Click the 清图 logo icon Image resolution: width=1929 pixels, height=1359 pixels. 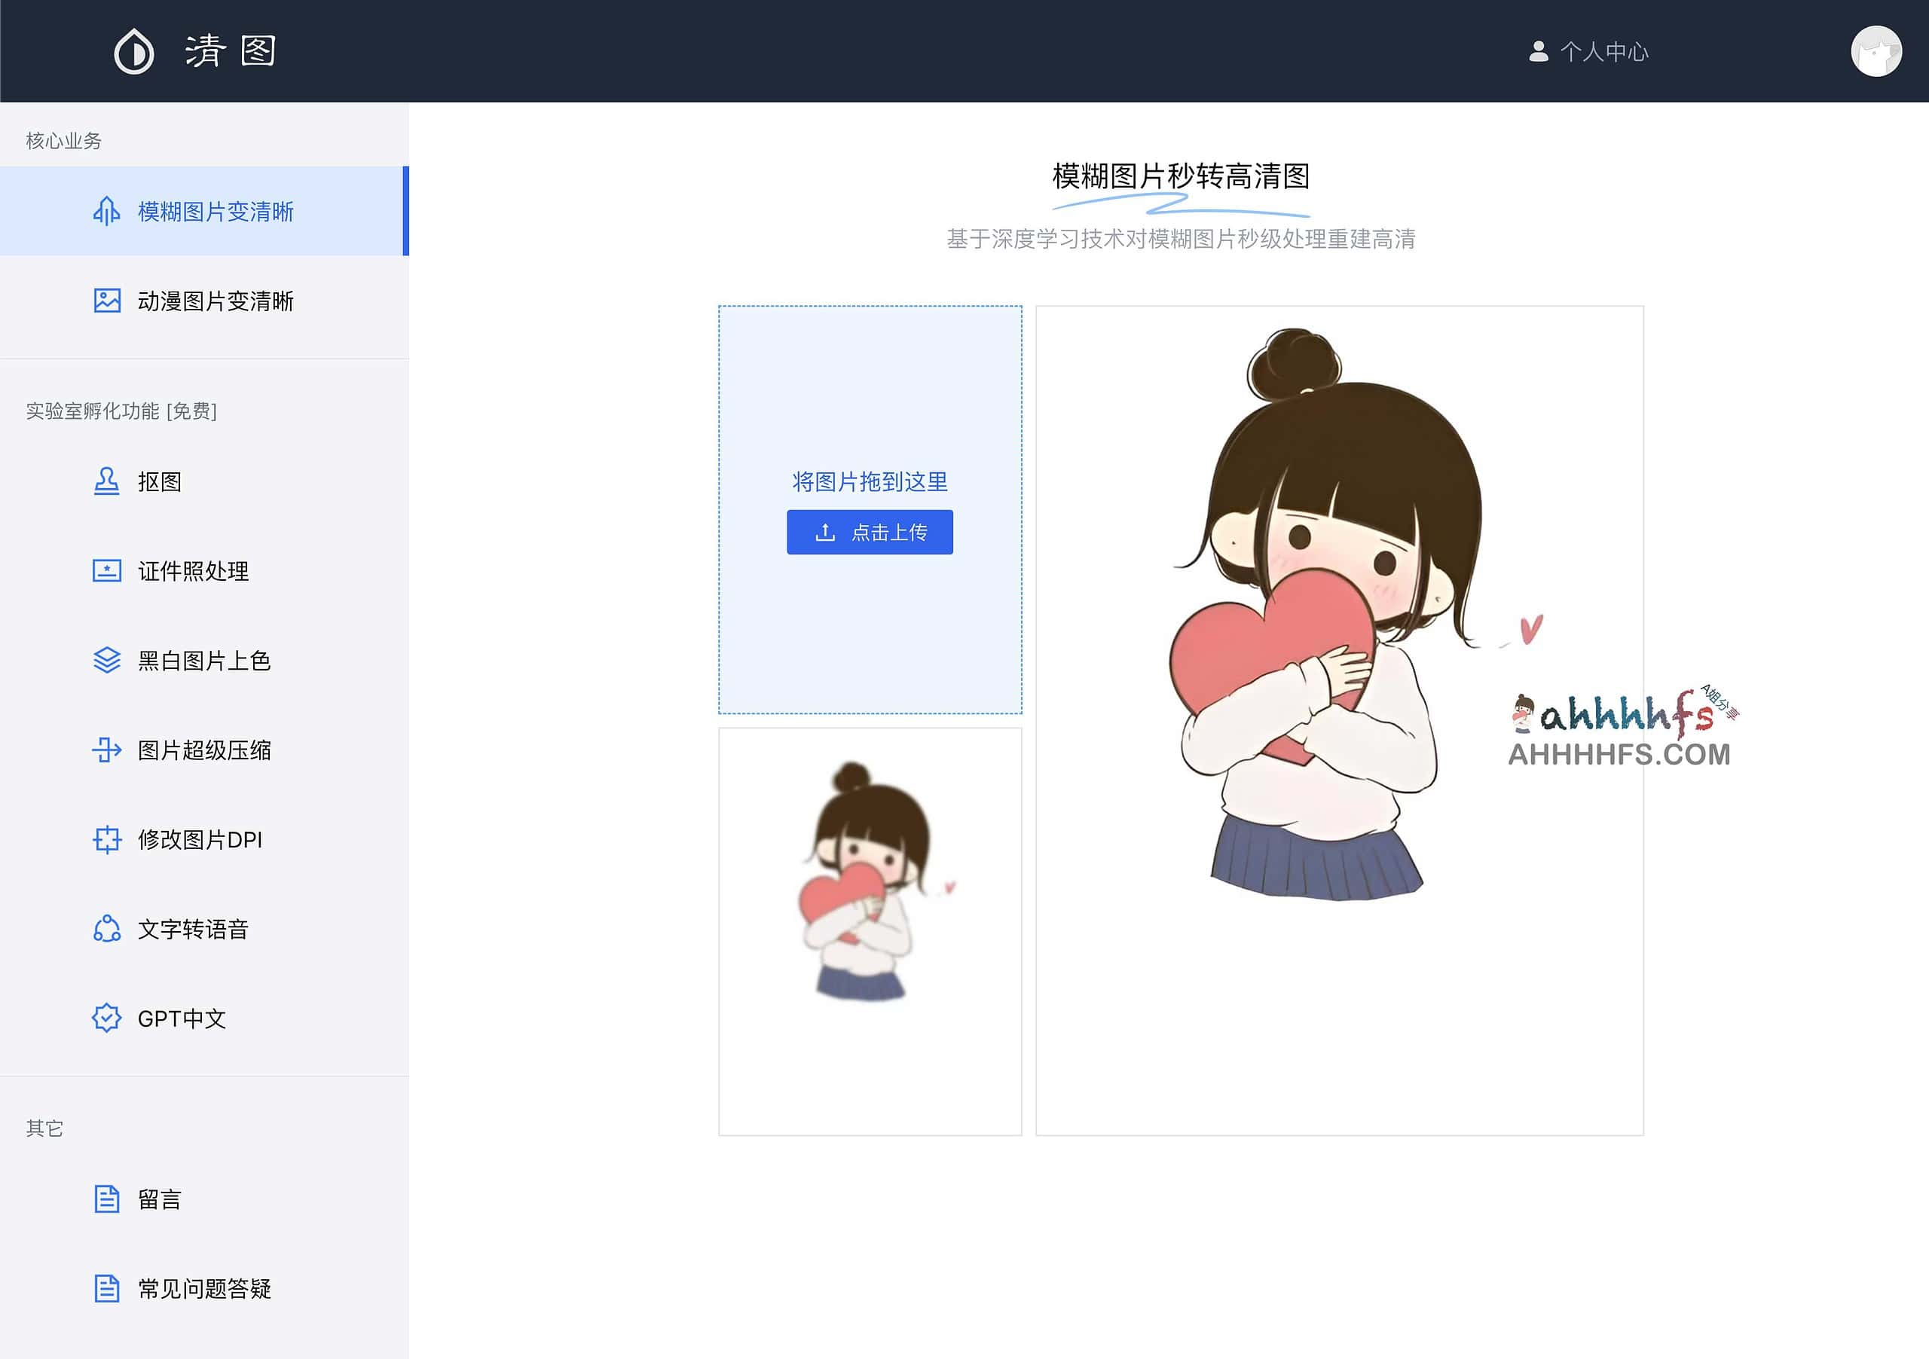point(133,52)
